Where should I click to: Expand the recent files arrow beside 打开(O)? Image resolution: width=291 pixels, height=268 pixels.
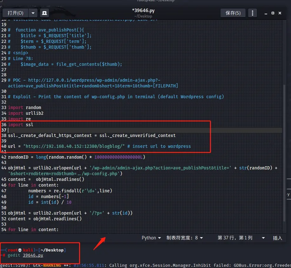[33, 13]
